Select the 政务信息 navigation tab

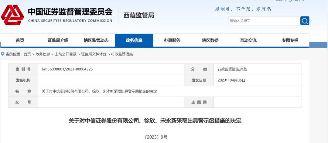(134, 40)
